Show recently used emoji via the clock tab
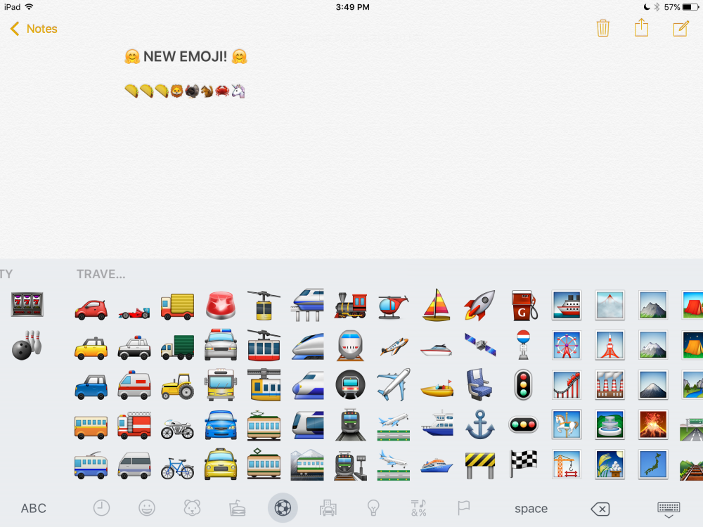 pos(102,508)
